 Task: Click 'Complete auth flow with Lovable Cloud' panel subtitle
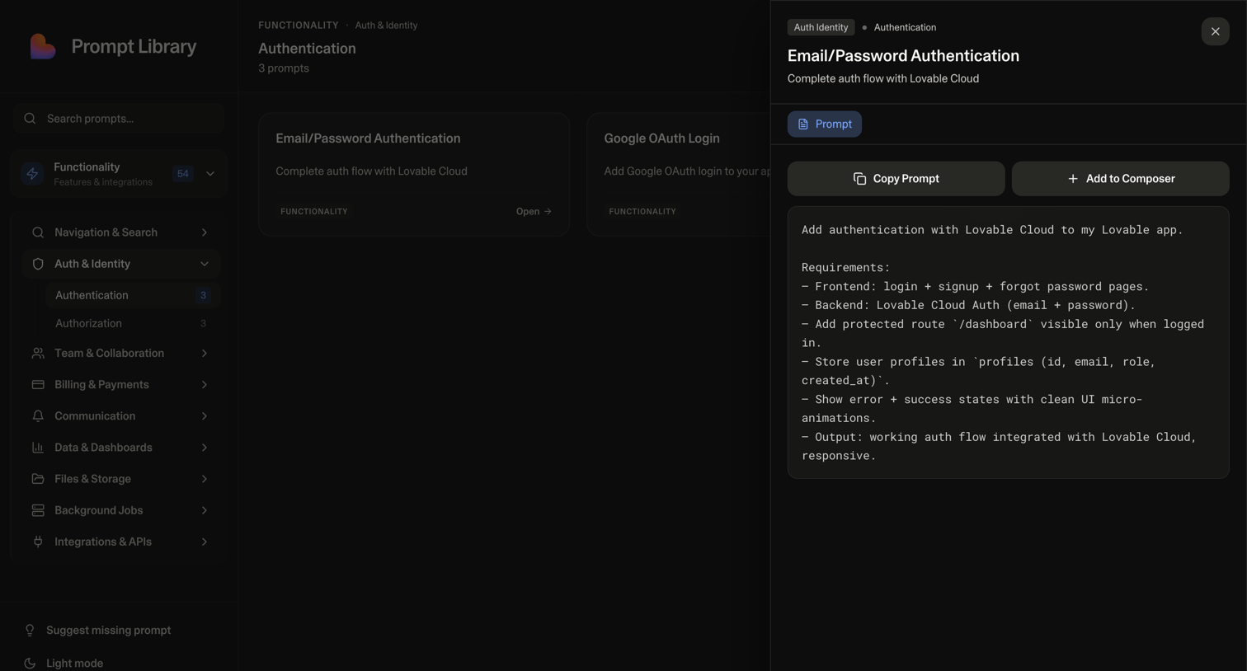[x=883, y=79]
